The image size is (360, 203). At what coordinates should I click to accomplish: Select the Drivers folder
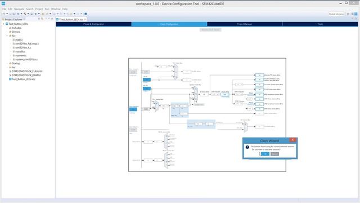(x=16, y=32)
